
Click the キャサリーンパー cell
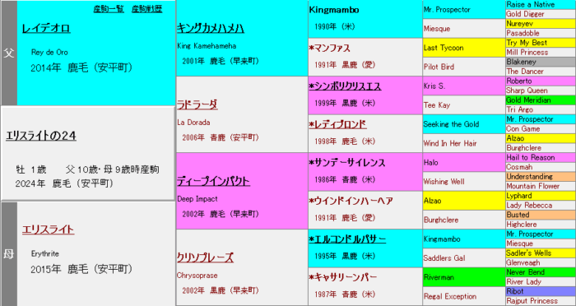click(365, 286)
